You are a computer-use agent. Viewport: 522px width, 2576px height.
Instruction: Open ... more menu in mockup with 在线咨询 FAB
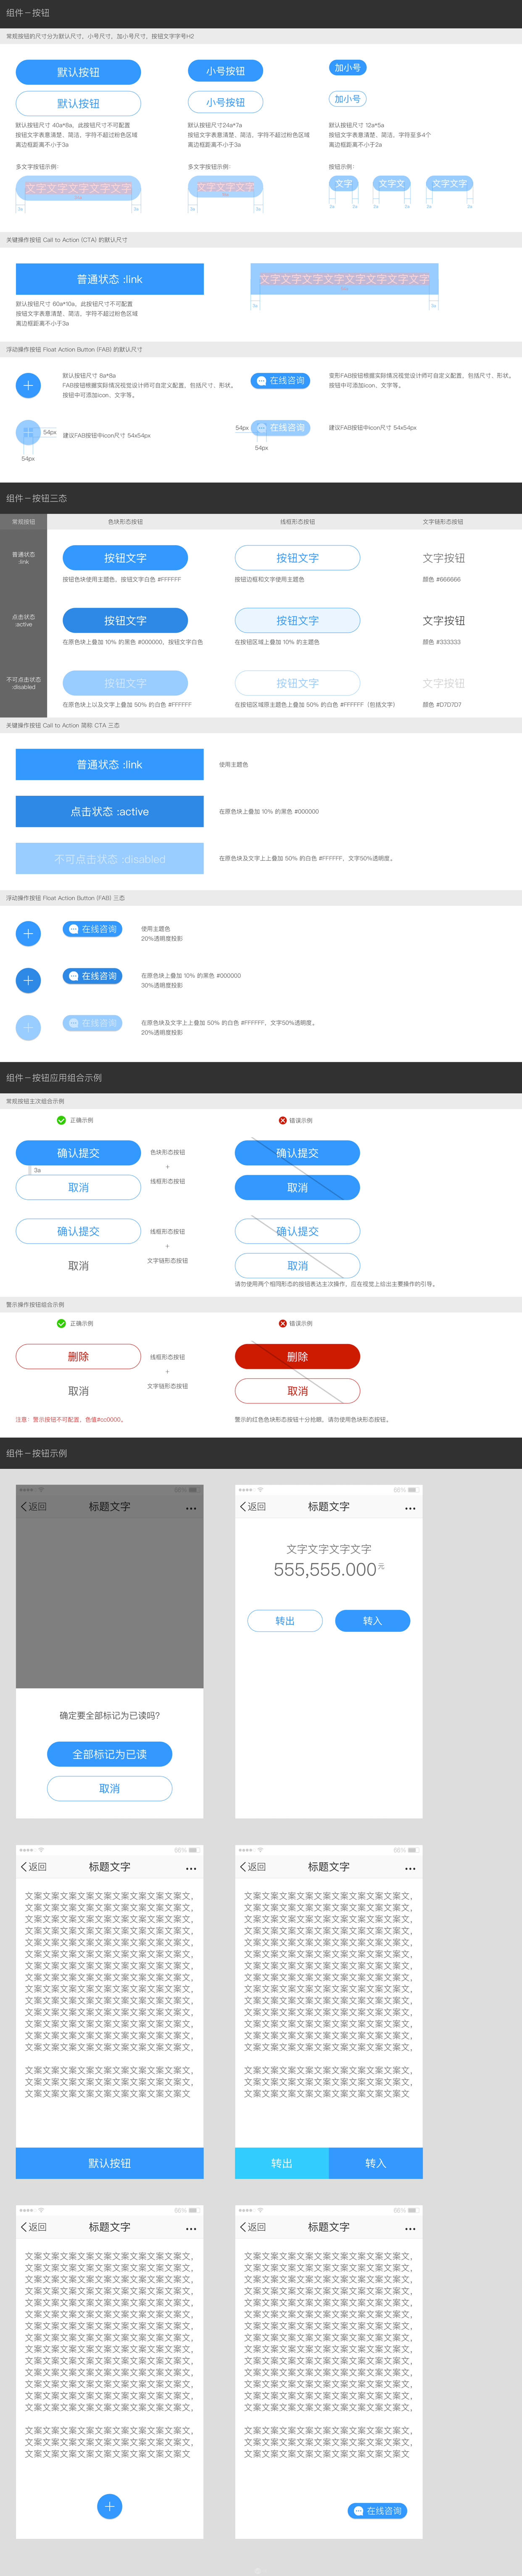coord(410,2229)
